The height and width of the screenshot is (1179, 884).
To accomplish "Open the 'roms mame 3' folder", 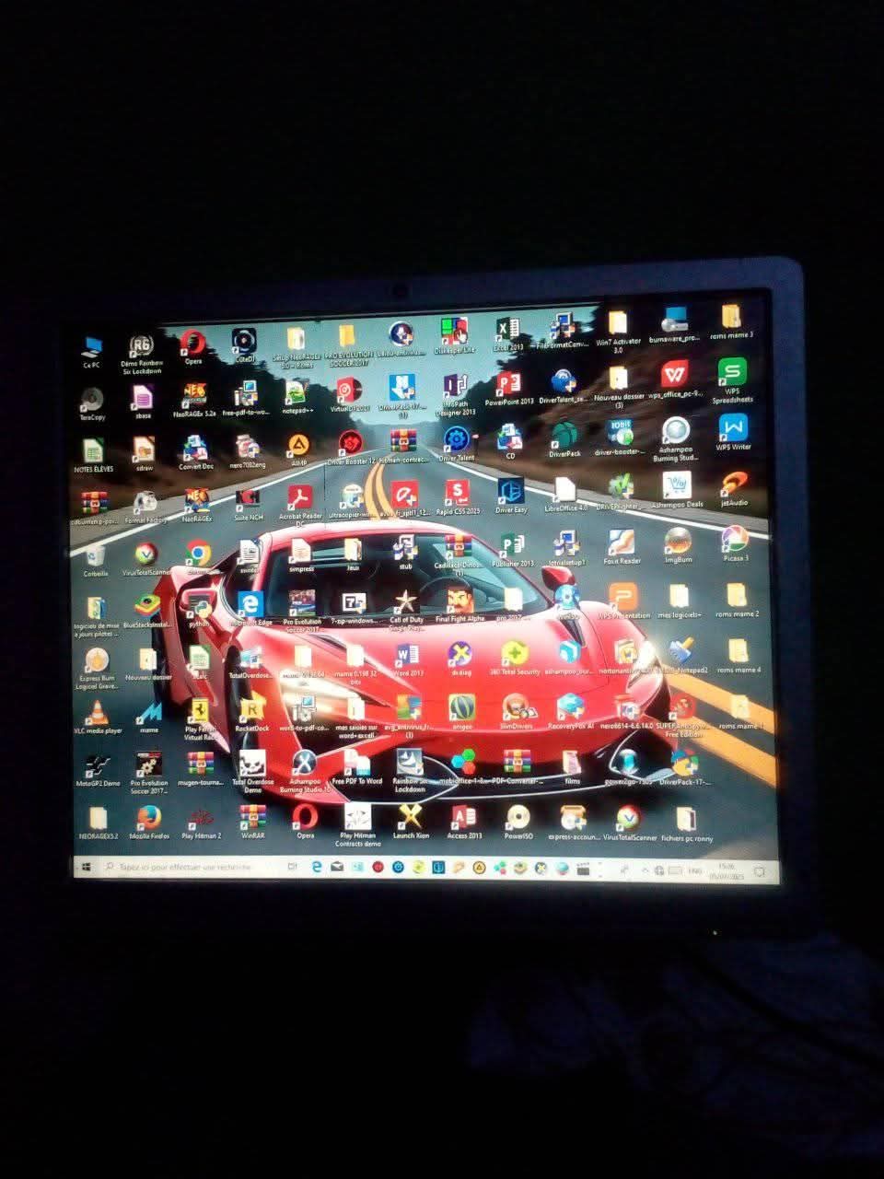I will 732,318.
